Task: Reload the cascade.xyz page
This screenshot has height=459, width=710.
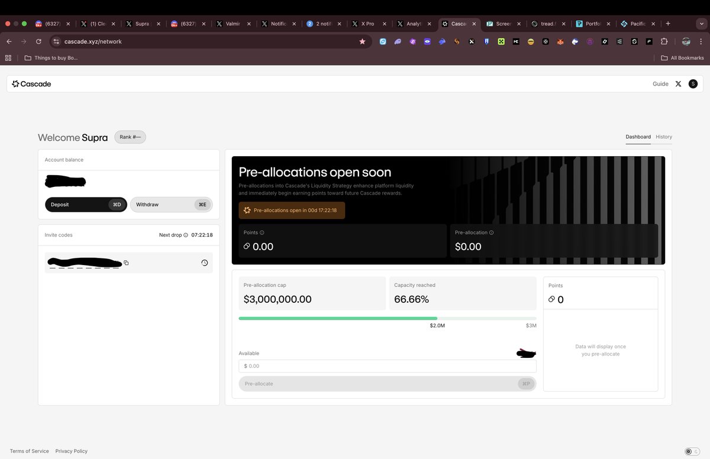Action: tap(38, 41)
